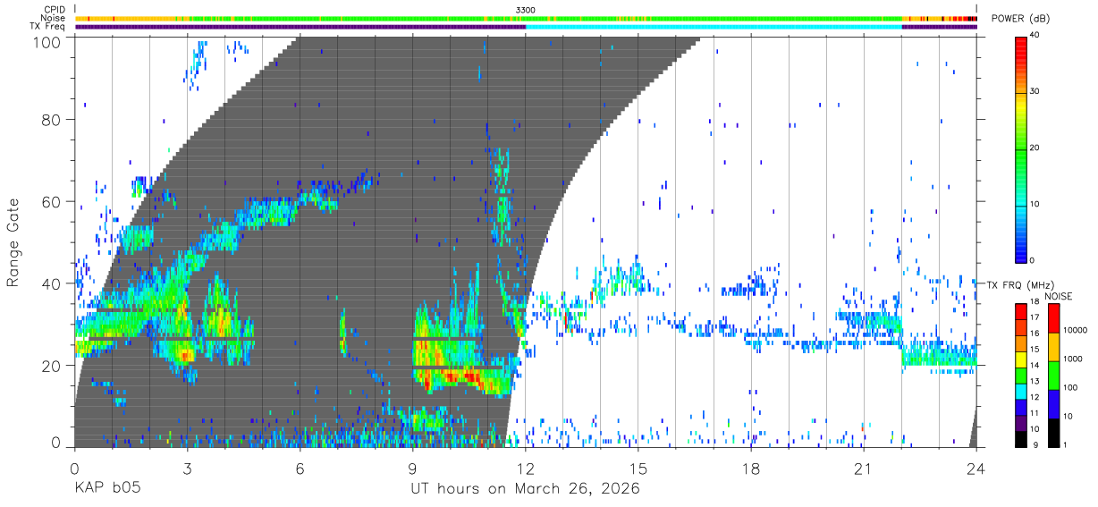1098x507 pixels.
Task: Select the 'CPID' label at top left
Action: [55, 10]
